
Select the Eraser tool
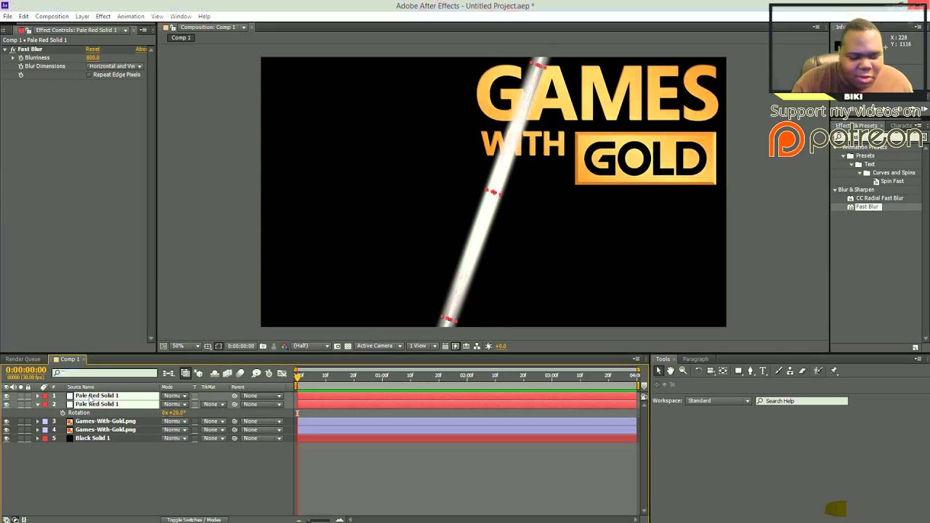coord(802,370)
